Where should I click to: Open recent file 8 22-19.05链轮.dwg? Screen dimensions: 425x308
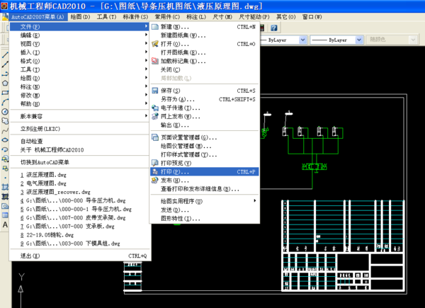79,235
